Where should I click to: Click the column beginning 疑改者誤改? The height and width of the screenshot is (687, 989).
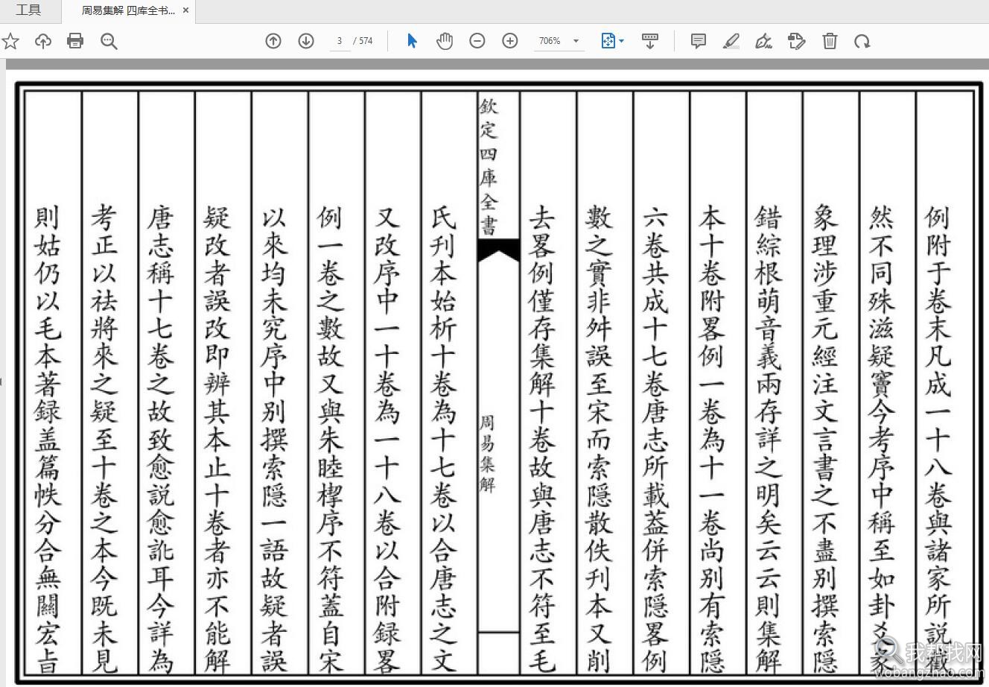click(x=218, y=439)
